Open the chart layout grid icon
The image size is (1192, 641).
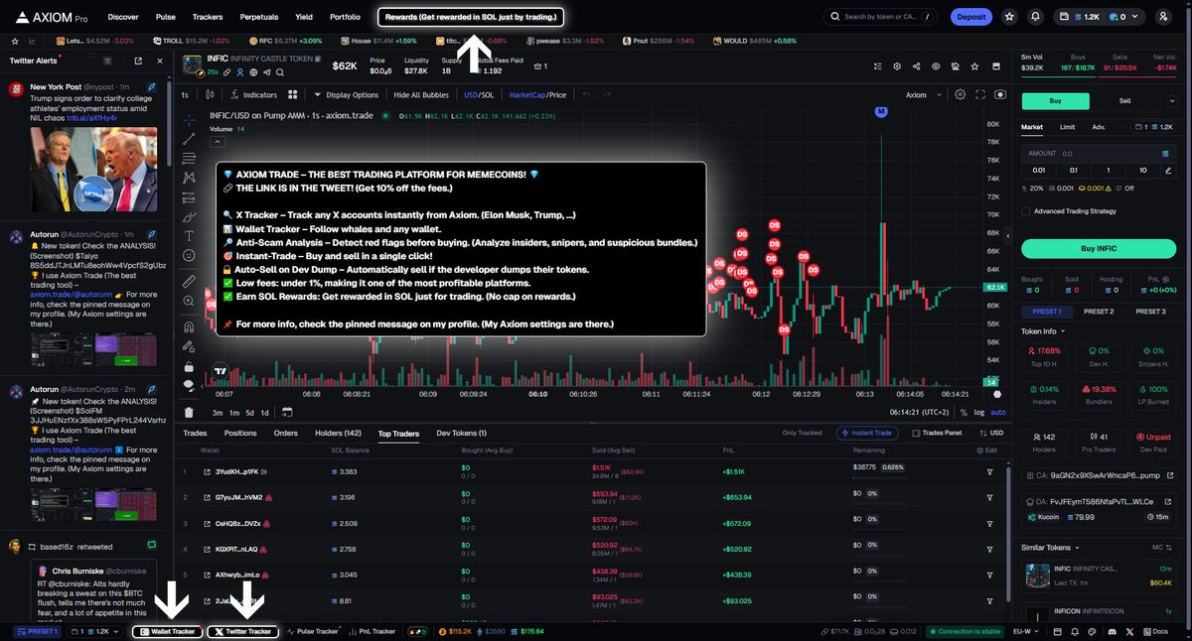click(x=293, y=95)
